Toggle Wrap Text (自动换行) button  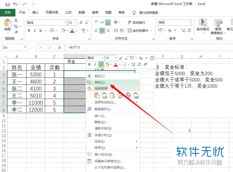[x=137, y=22]
